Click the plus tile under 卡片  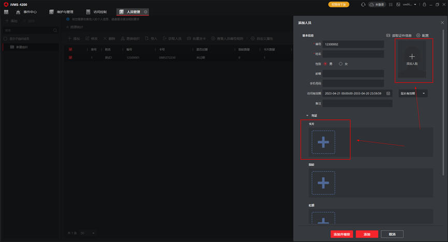(x=323, y=142)
